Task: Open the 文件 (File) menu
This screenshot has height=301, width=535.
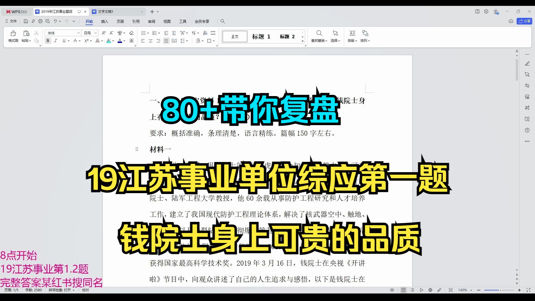Action: tap(11, 21)
